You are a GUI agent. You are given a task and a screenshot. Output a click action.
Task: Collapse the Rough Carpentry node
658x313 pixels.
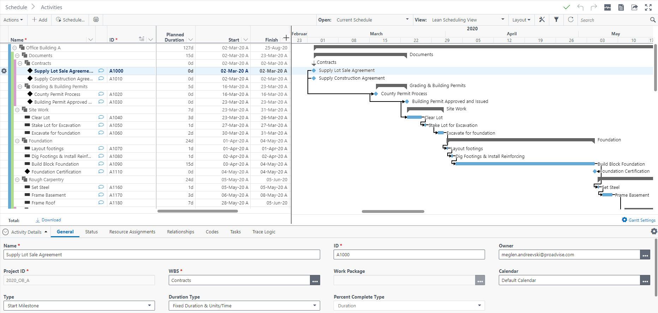(17, 180)
